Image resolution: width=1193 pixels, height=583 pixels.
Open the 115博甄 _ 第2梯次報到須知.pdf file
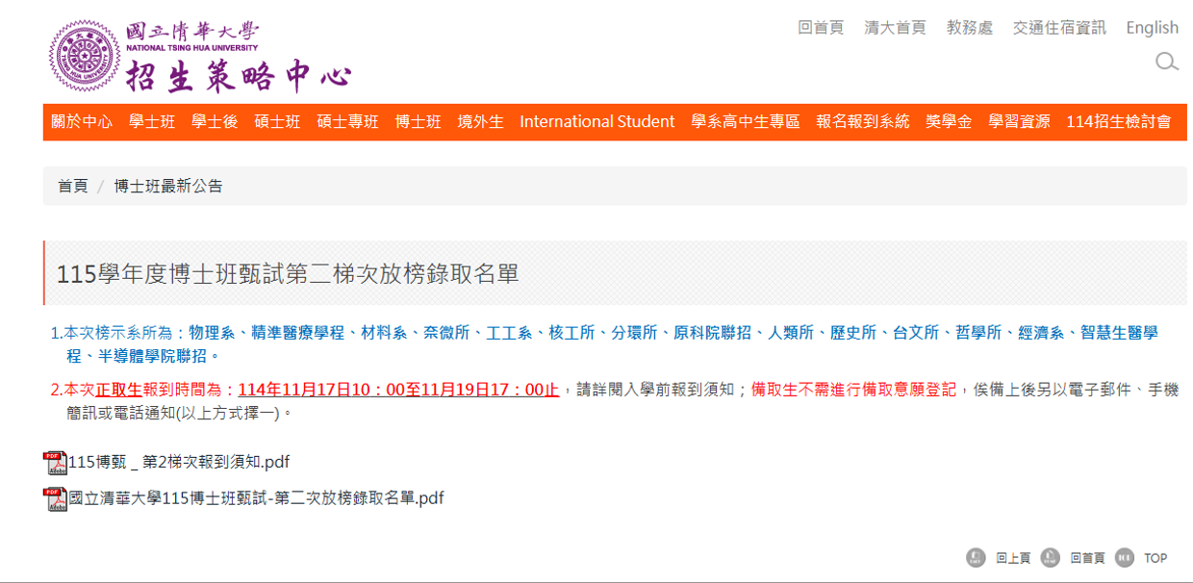click(x=176, y=462)
